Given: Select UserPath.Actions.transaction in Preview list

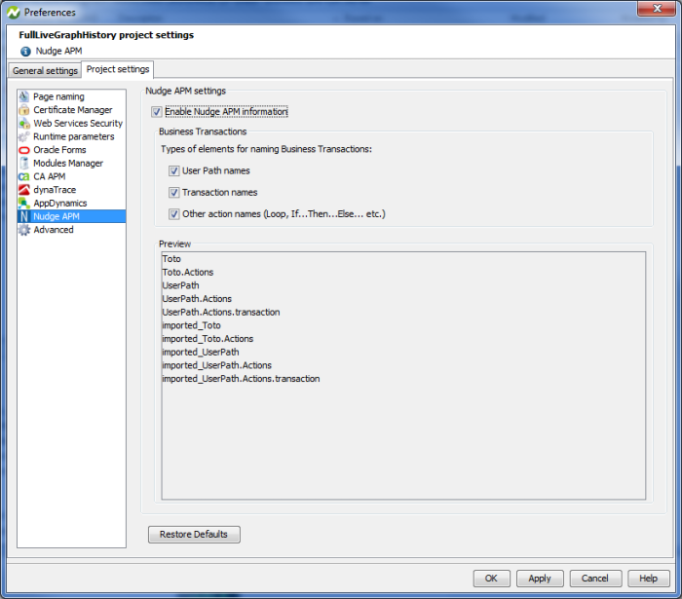Looking at the screenshot, I should (x=221, y=313).
